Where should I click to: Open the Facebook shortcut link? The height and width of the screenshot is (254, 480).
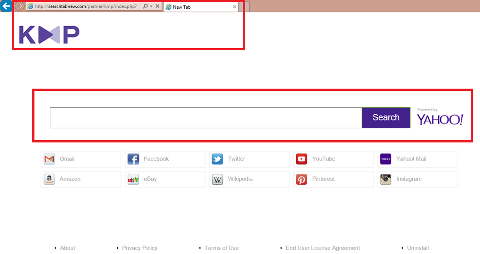click(165, 159)
